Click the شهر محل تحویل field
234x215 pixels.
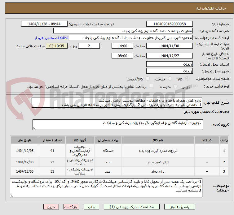pos(170,71)
